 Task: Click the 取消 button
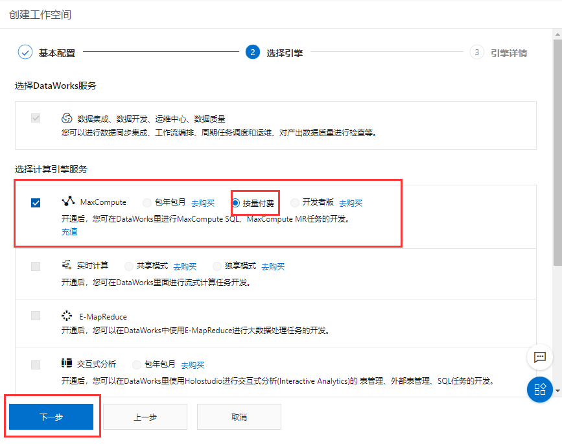click(239, 417)
